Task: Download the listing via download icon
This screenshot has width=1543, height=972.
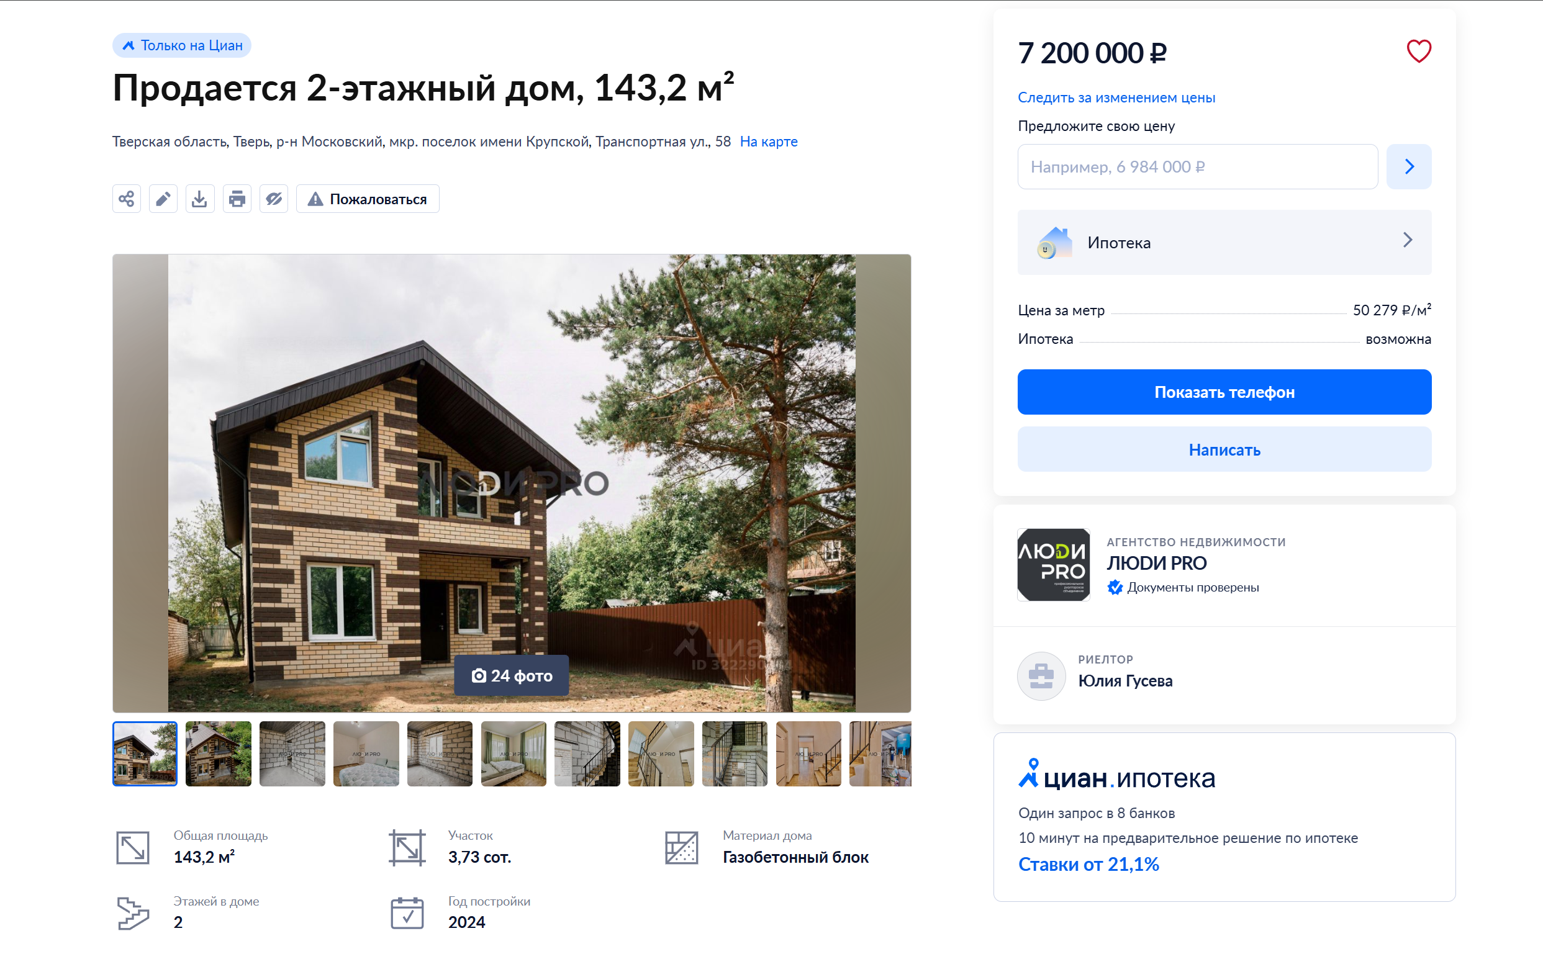Action: [x=200, y=199]
